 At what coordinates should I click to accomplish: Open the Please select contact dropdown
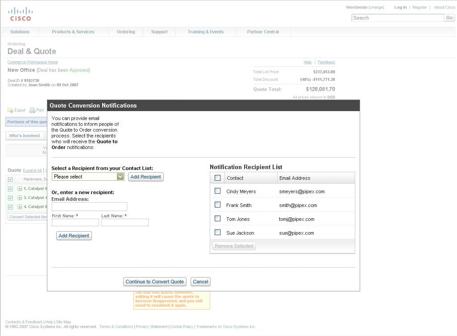[88, 177]
